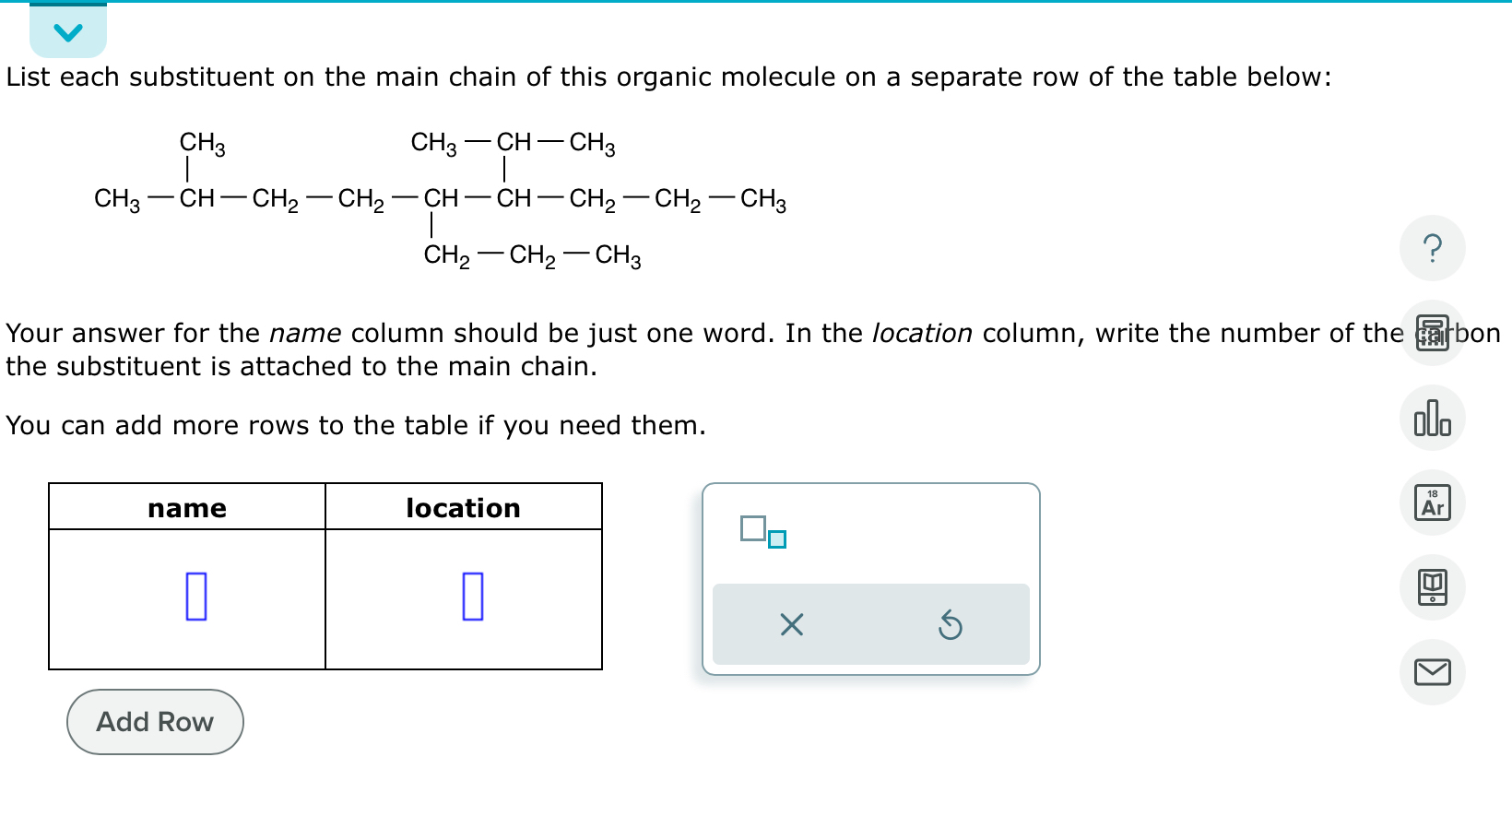Click the location input field in the table

tap(472, 597)
